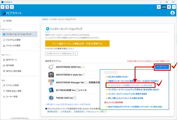Open the user account avatar icon
This screenshot has width=178, height=120.
coord(173,13)
